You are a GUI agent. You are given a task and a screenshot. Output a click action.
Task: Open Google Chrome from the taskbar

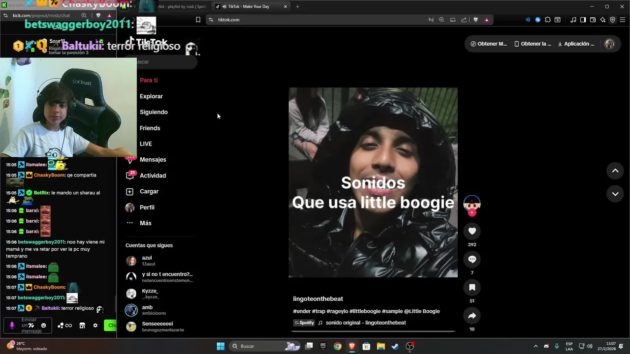tap(337, 346)
